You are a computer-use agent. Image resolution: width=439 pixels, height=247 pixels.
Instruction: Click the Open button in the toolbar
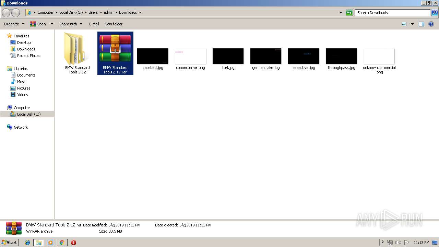[38, 24]
